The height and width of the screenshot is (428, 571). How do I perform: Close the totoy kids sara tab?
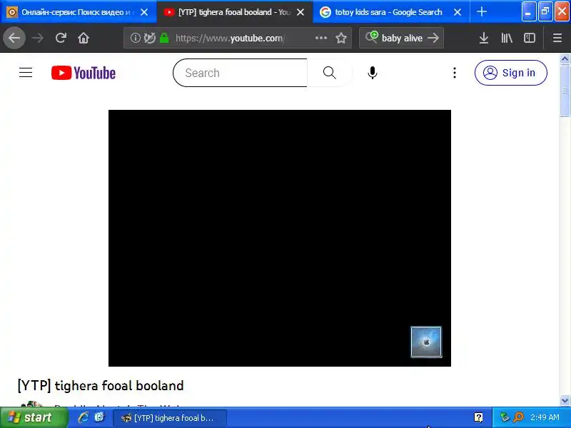[x=458, y=12]
